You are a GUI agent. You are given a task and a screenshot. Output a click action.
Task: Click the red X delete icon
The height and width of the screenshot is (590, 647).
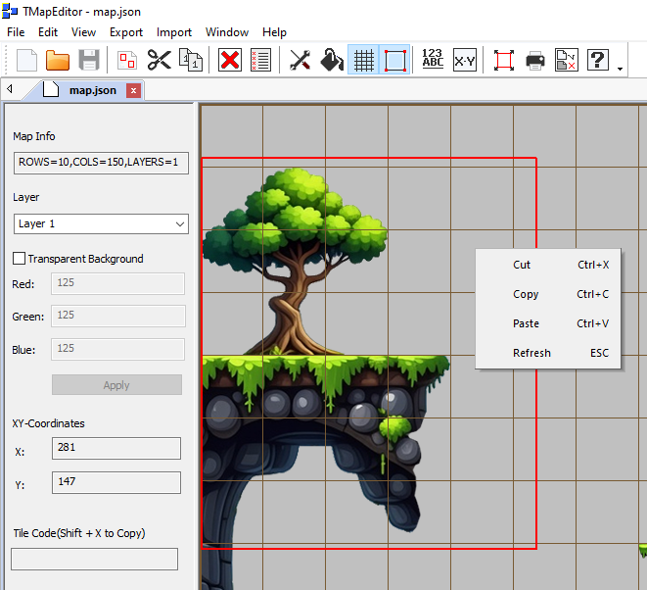[x=230, y=60]
